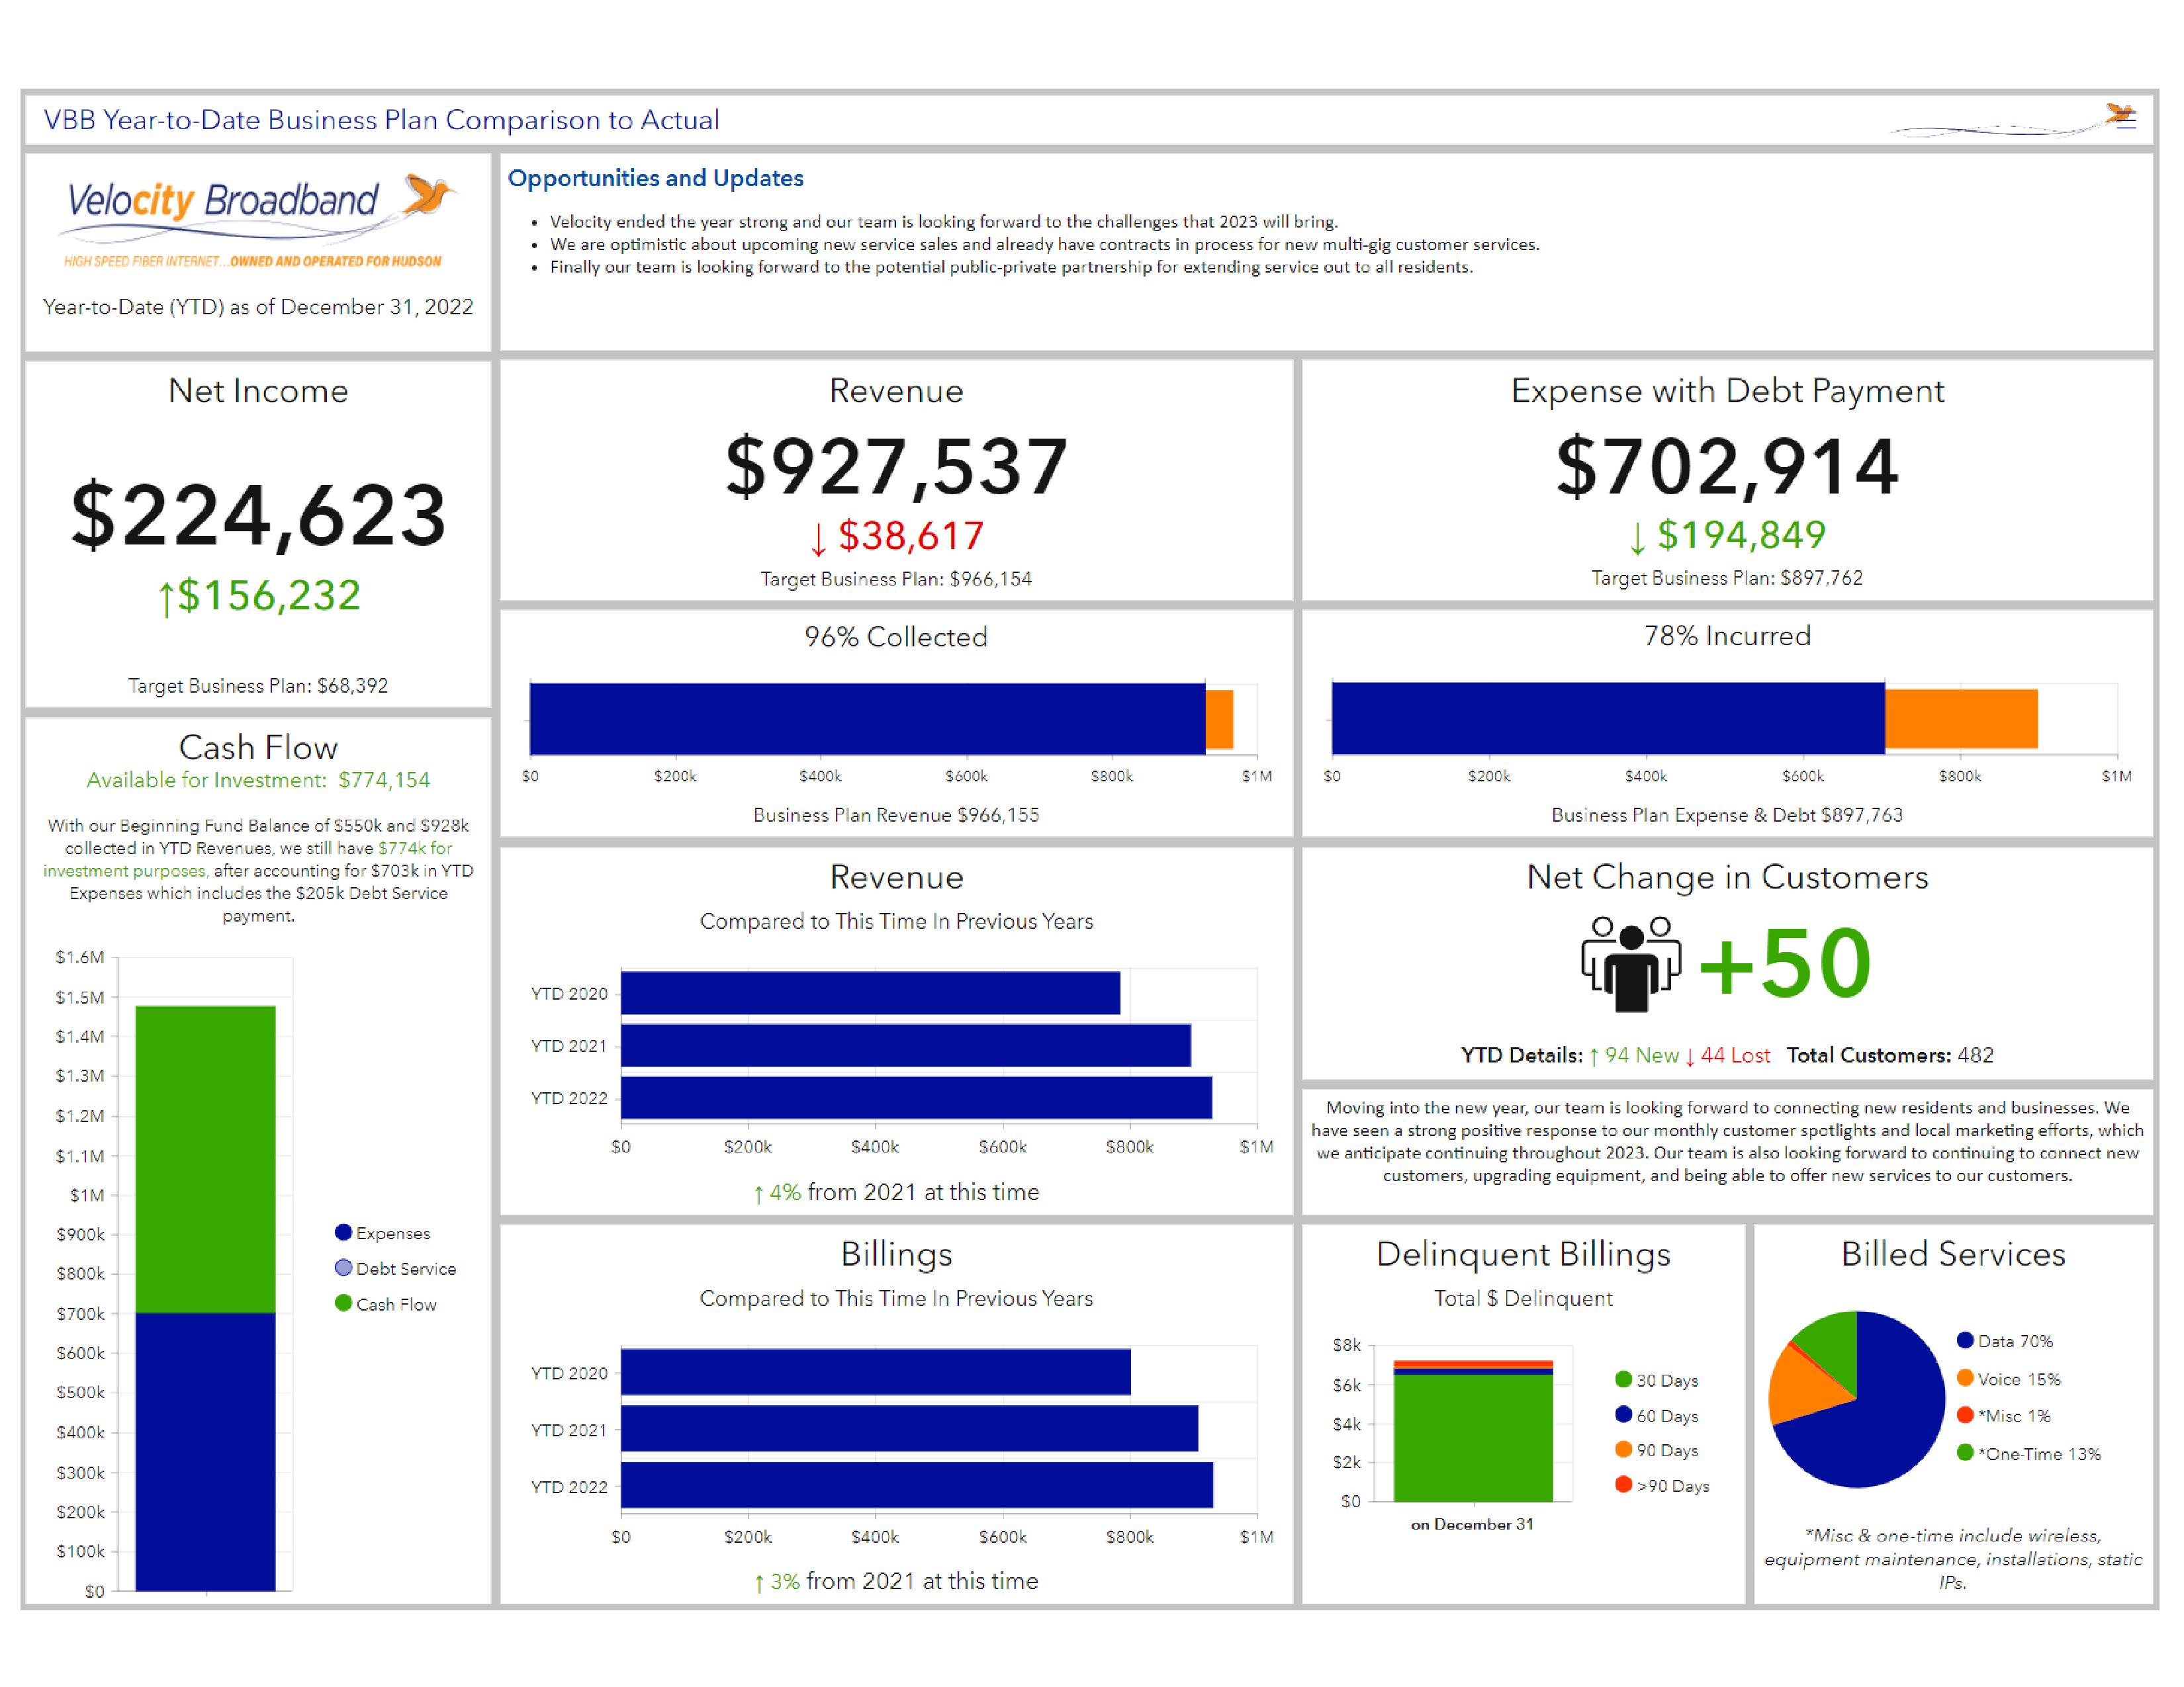This screenshot has height=1687, width=2184.
Task: Click Total Customers: 482 text
Action: tap(1890, 1055)
